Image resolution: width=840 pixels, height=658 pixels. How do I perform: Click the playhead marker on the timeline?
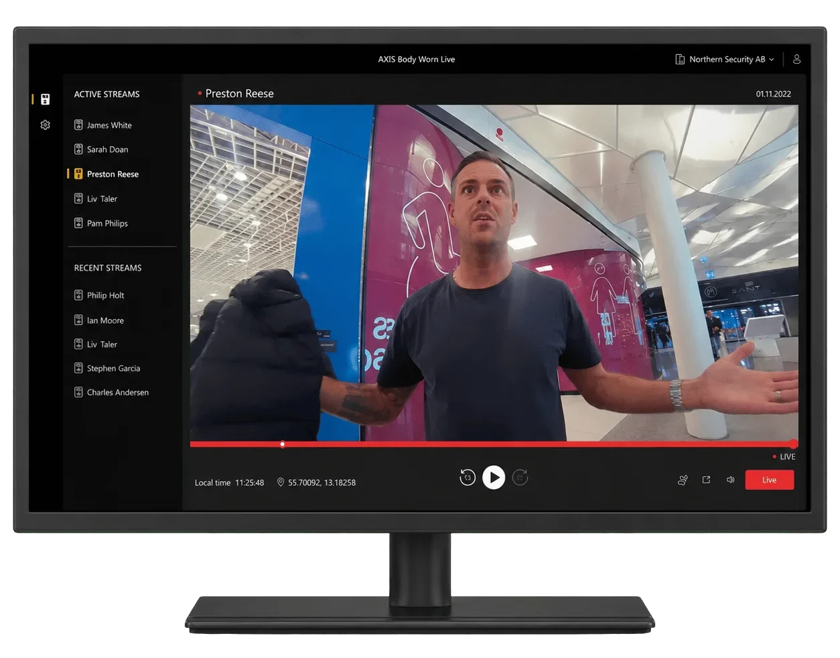pyautogui.click(x=283, y=444)
